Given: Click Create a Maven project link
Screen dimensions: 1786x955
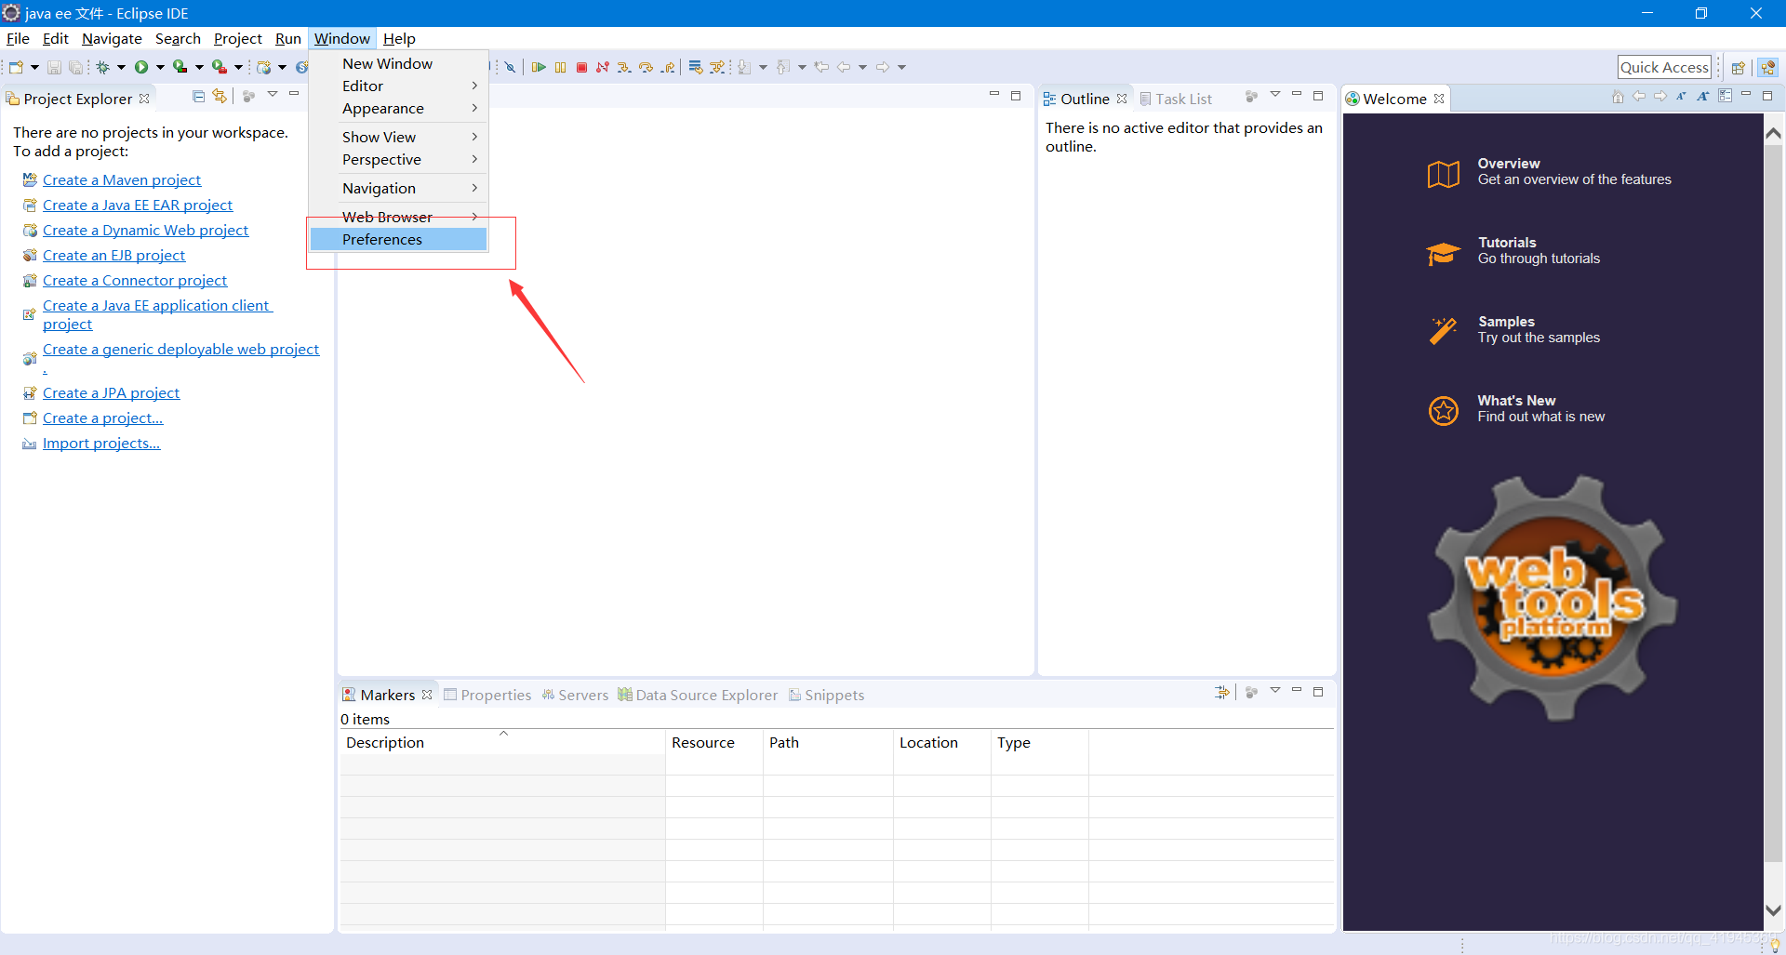Looking at the screenshot, I should coord(122,179).
